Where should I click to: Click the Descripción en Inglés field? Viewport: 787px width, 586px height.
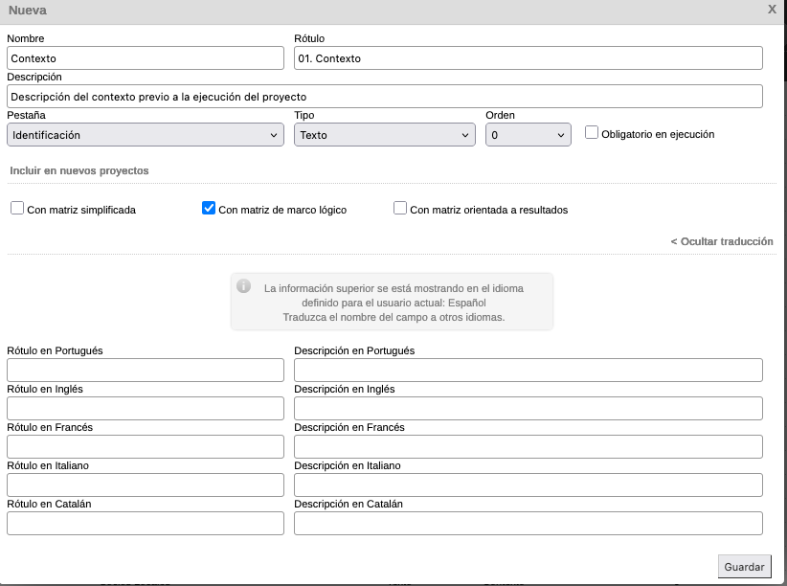tap(528, 409)
